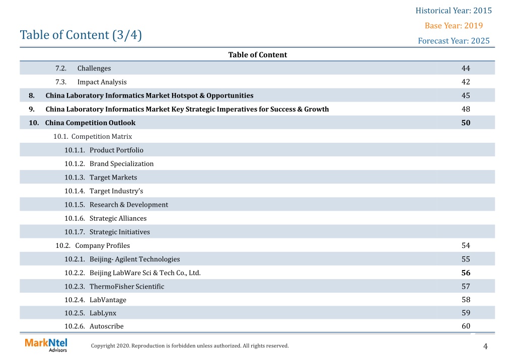Screen dimensions: 515x356
Task: Click slide number 4 in footer
Action: coord(485,346)
